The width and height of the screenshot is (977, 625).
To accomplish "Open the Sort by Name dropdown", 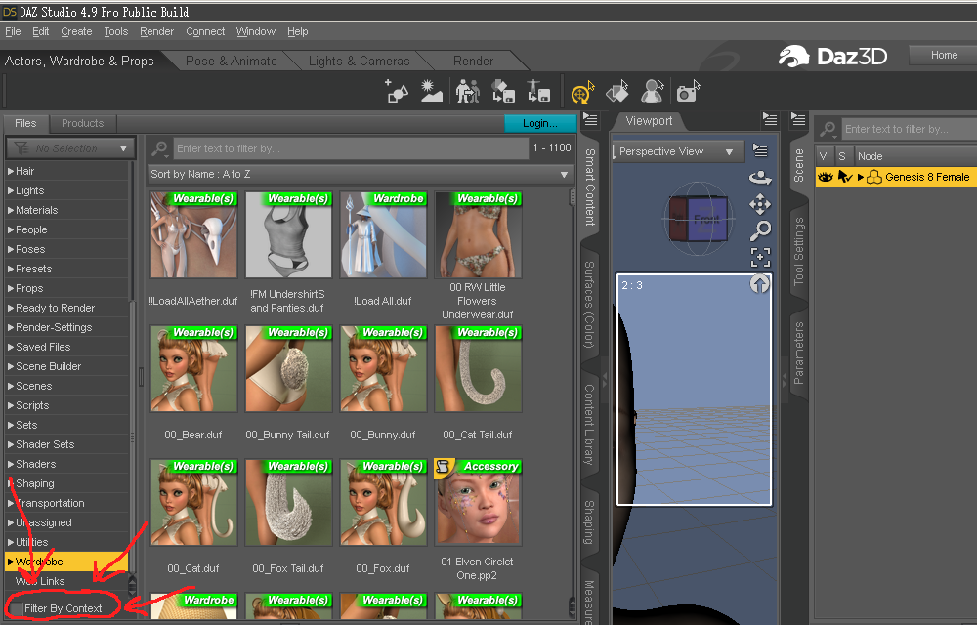I will click(x=360, y=174).
